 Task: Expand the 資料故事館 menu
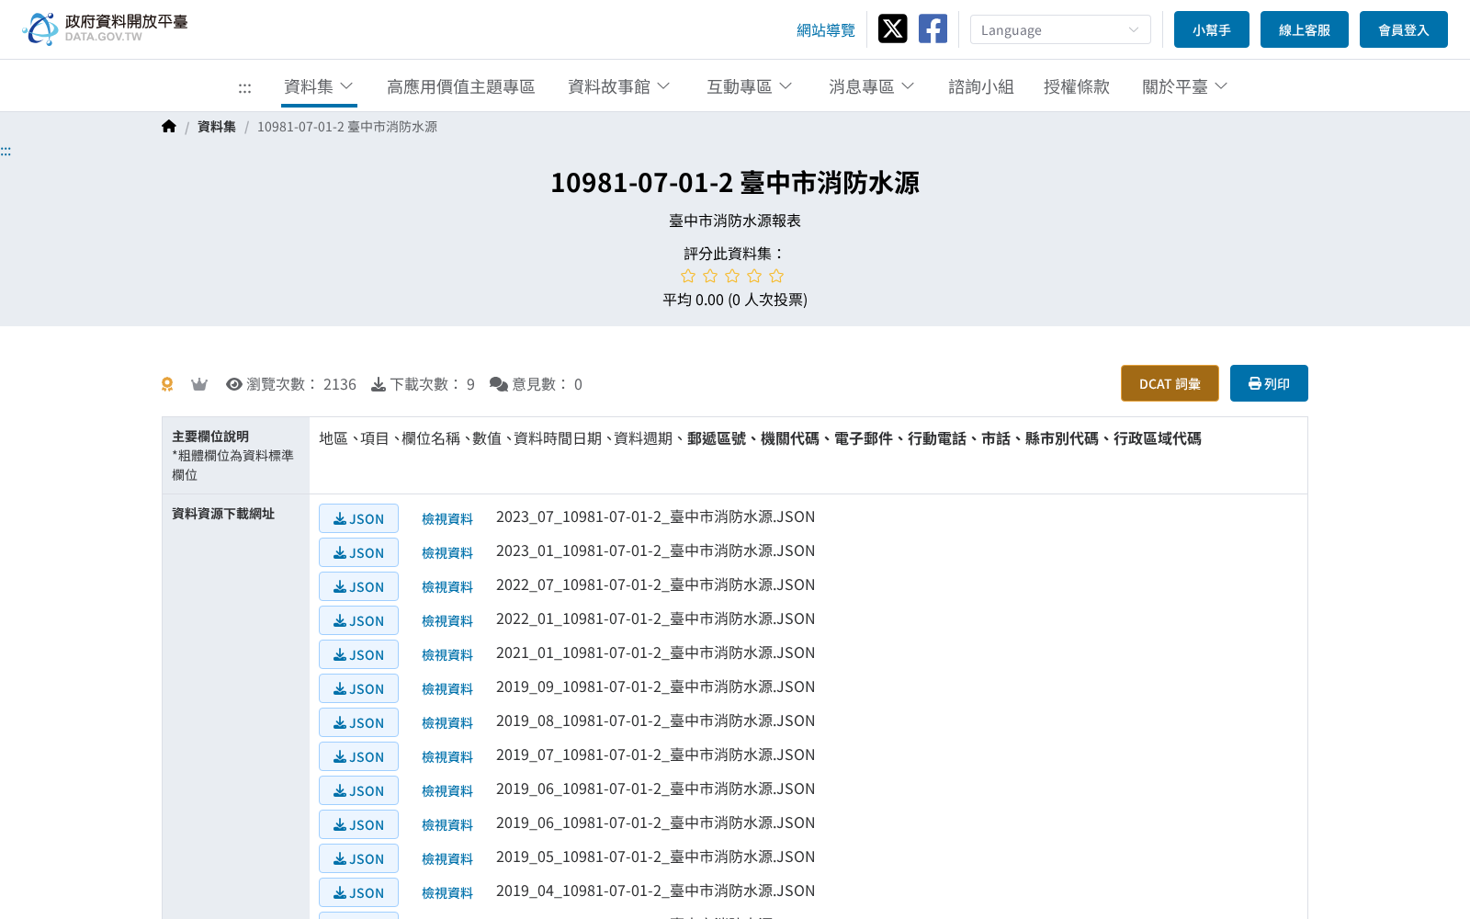619,86
